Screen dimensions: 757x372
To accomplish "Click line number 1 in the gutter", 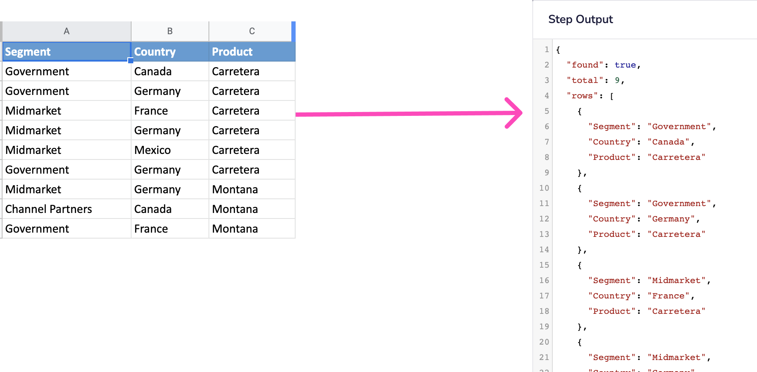I will (x=546, y=50).
